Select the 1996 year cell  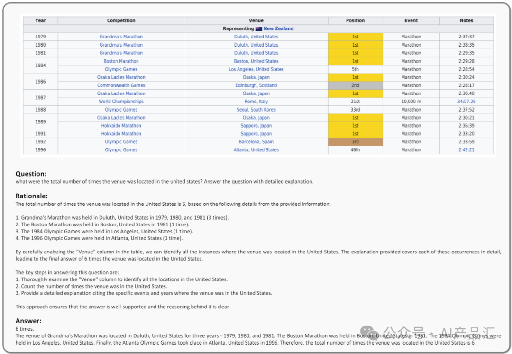pyautogui.click(x=40, y=149)
